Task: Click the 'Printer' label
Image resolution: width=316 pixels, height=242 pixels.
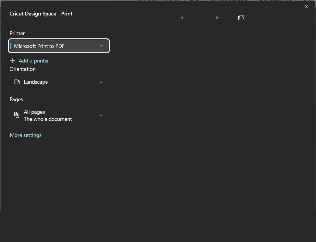Action: click(17, 33)
